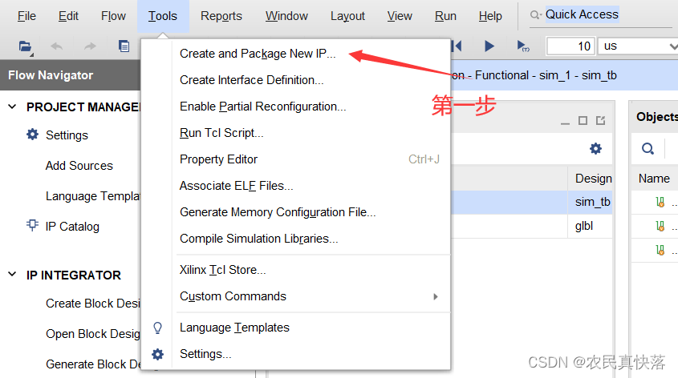Collapse the PROJECT MANAGER section
Viewport: 678px width, 378px height.
tap(13, 107)
